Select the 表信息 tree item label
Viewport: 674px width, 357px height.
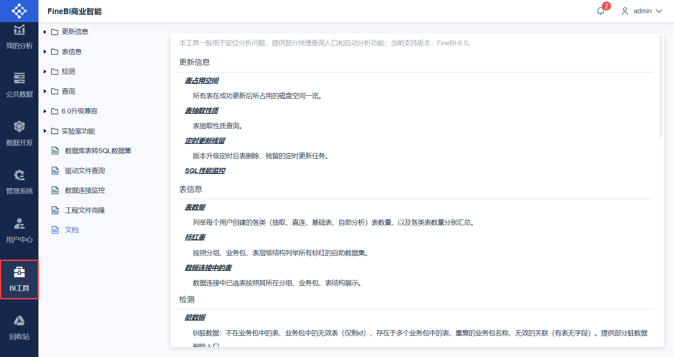point(72,52)
